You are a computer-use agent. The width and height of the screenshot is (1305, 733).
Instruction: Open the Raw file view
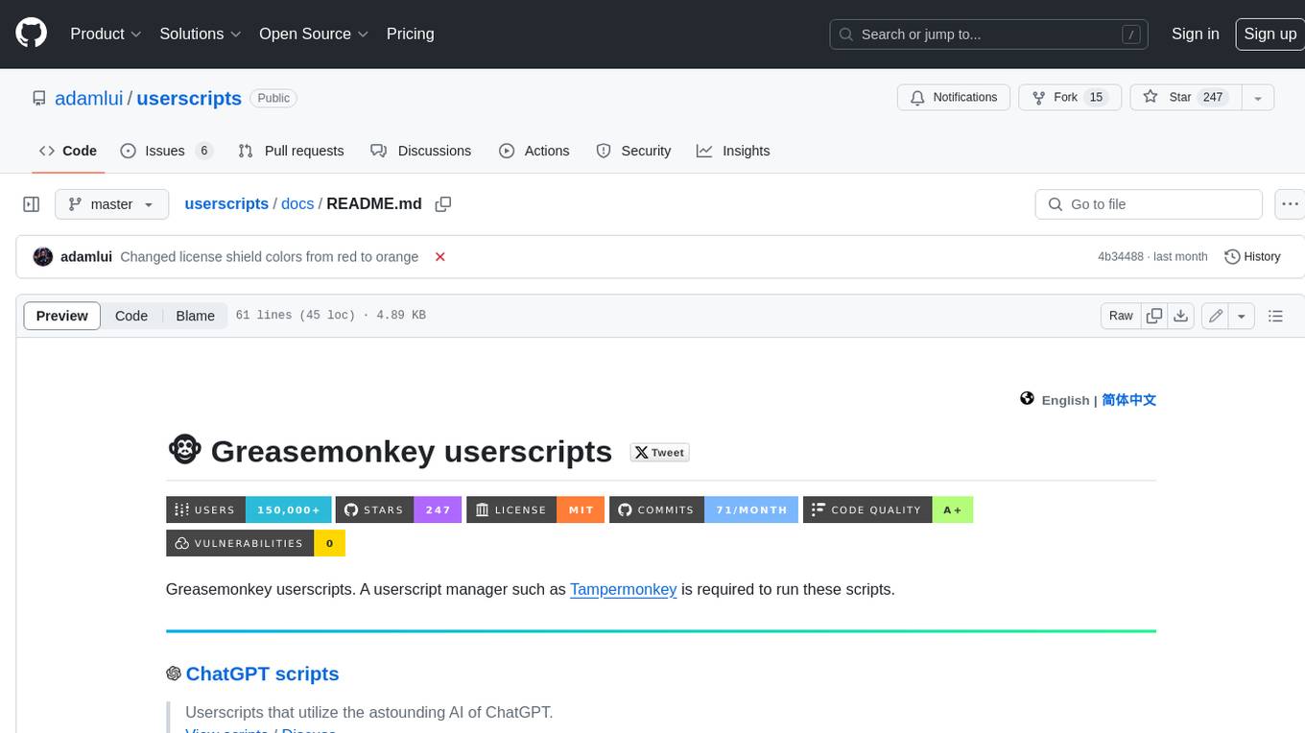pyautogui.click(x=1121, y=316)
